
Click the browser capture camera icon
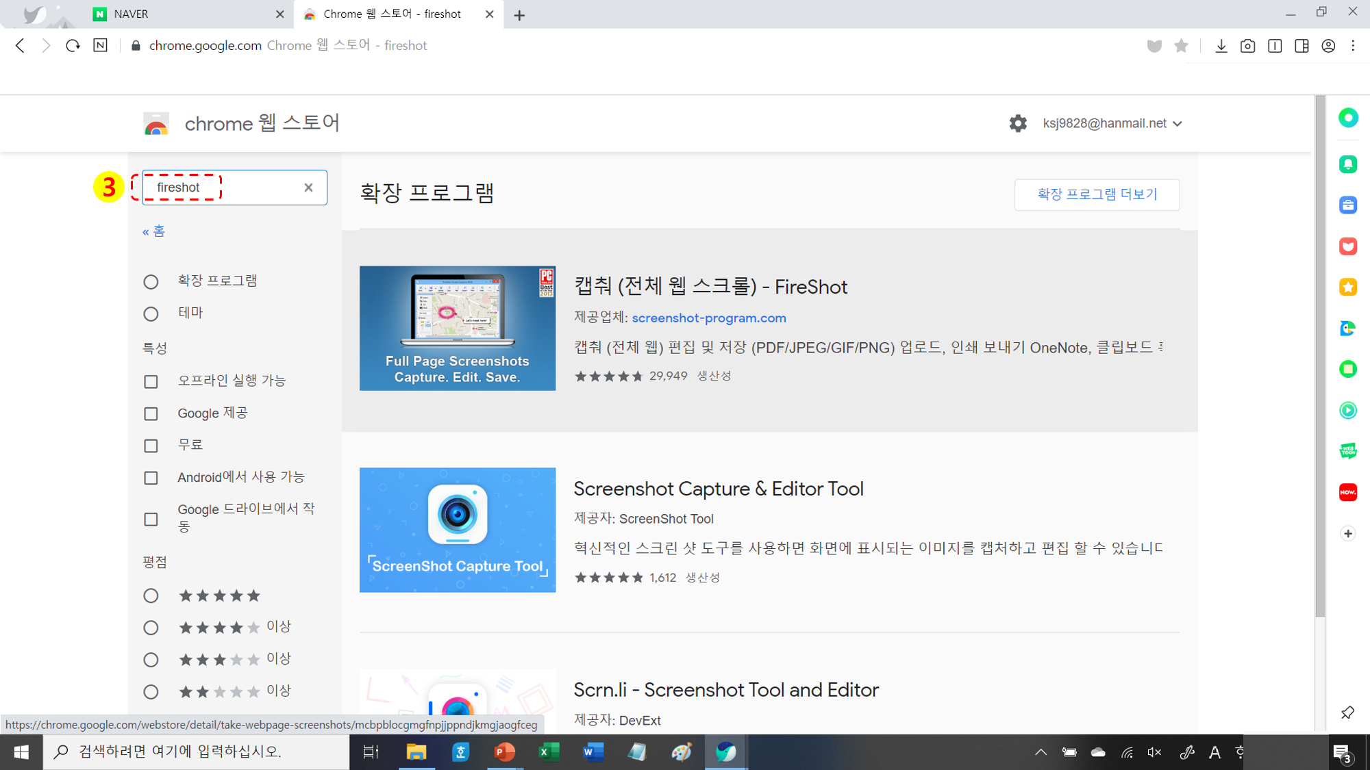[1247, 46]
